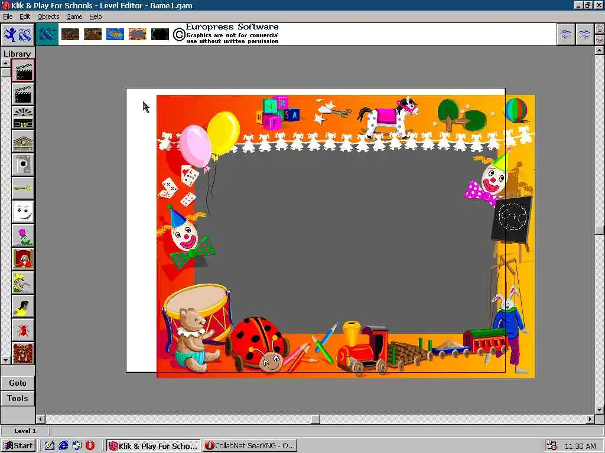
Task: Select the small wave backdrop icon beside running man
Action: click(25, 35)
